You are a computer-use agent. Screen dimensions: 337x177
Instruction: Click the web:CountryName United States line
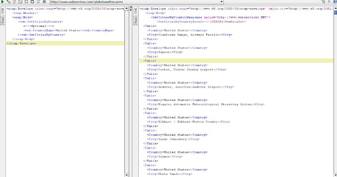tap(69, 30)
